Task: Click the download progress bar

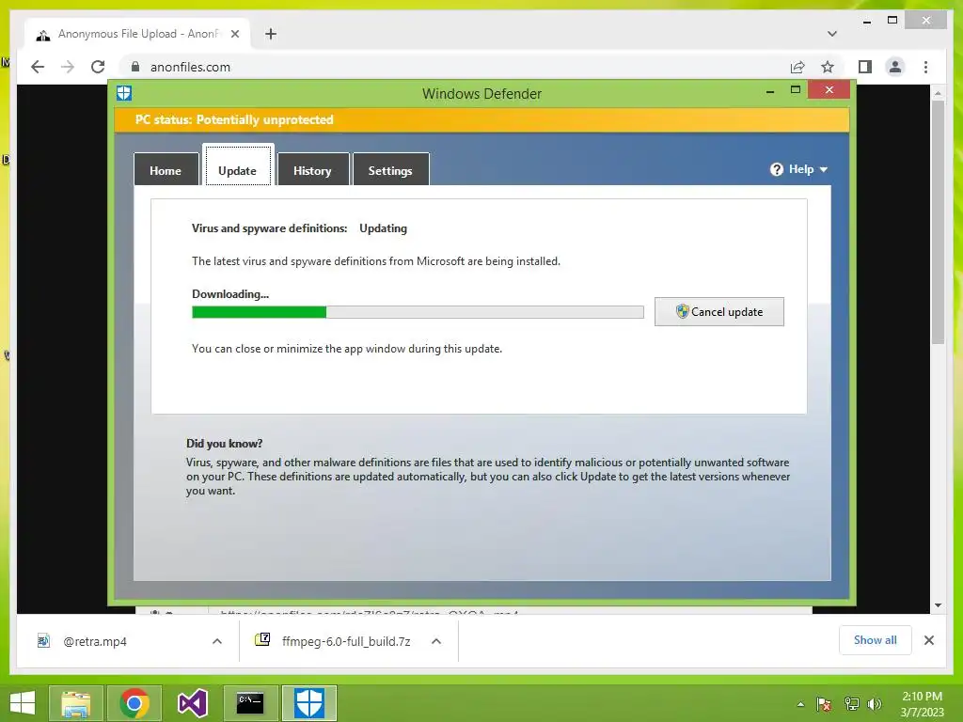Action: pyautogui.click(x=418, y=312)
